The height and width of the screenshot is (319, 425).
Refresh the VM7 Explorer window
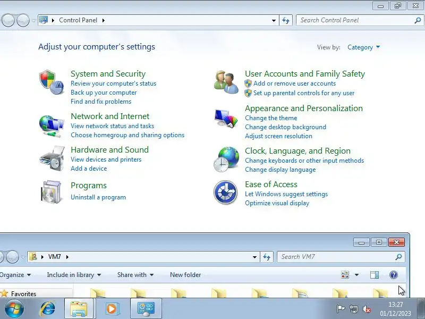click(x=267, y=257)
